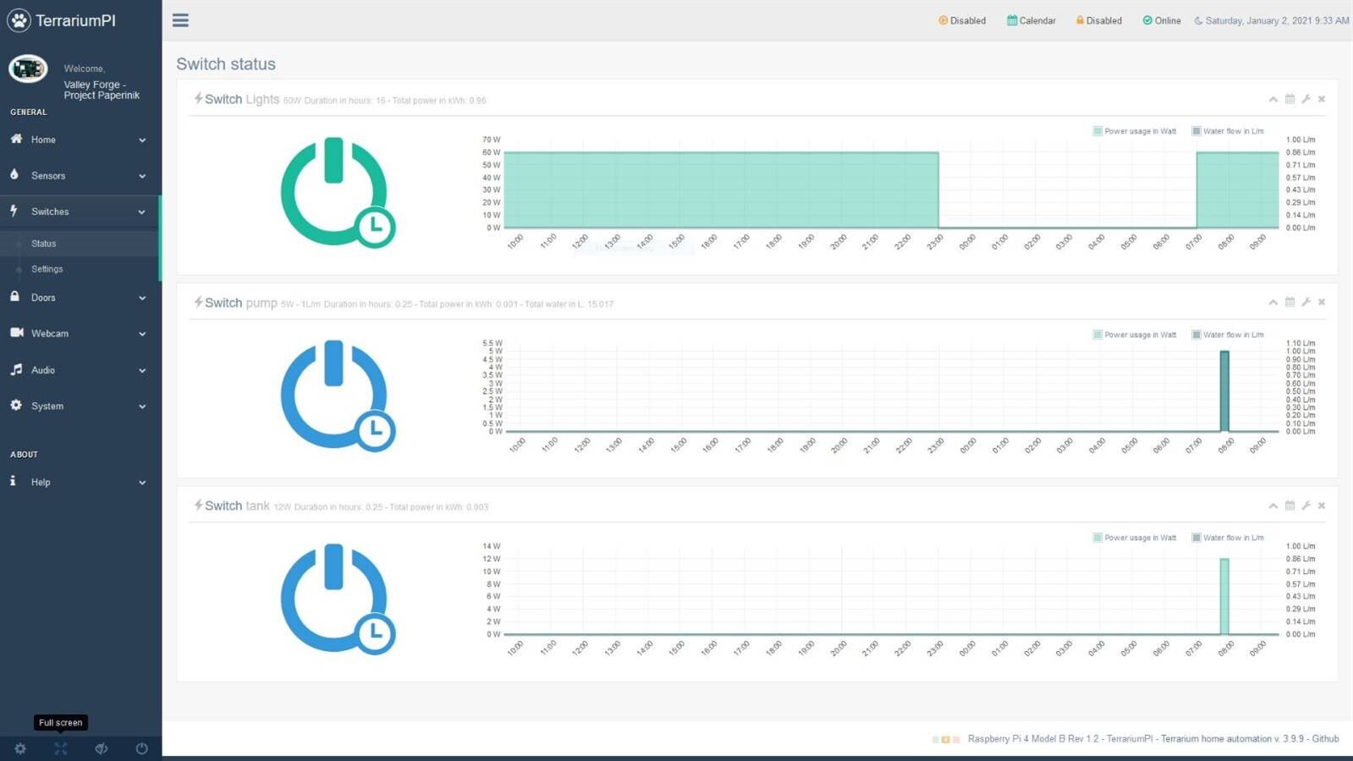Collapse the Switch tank panel
The width and height of the screenshot is (1353, 761).
pyautogui.click(x=1273, y=505)
